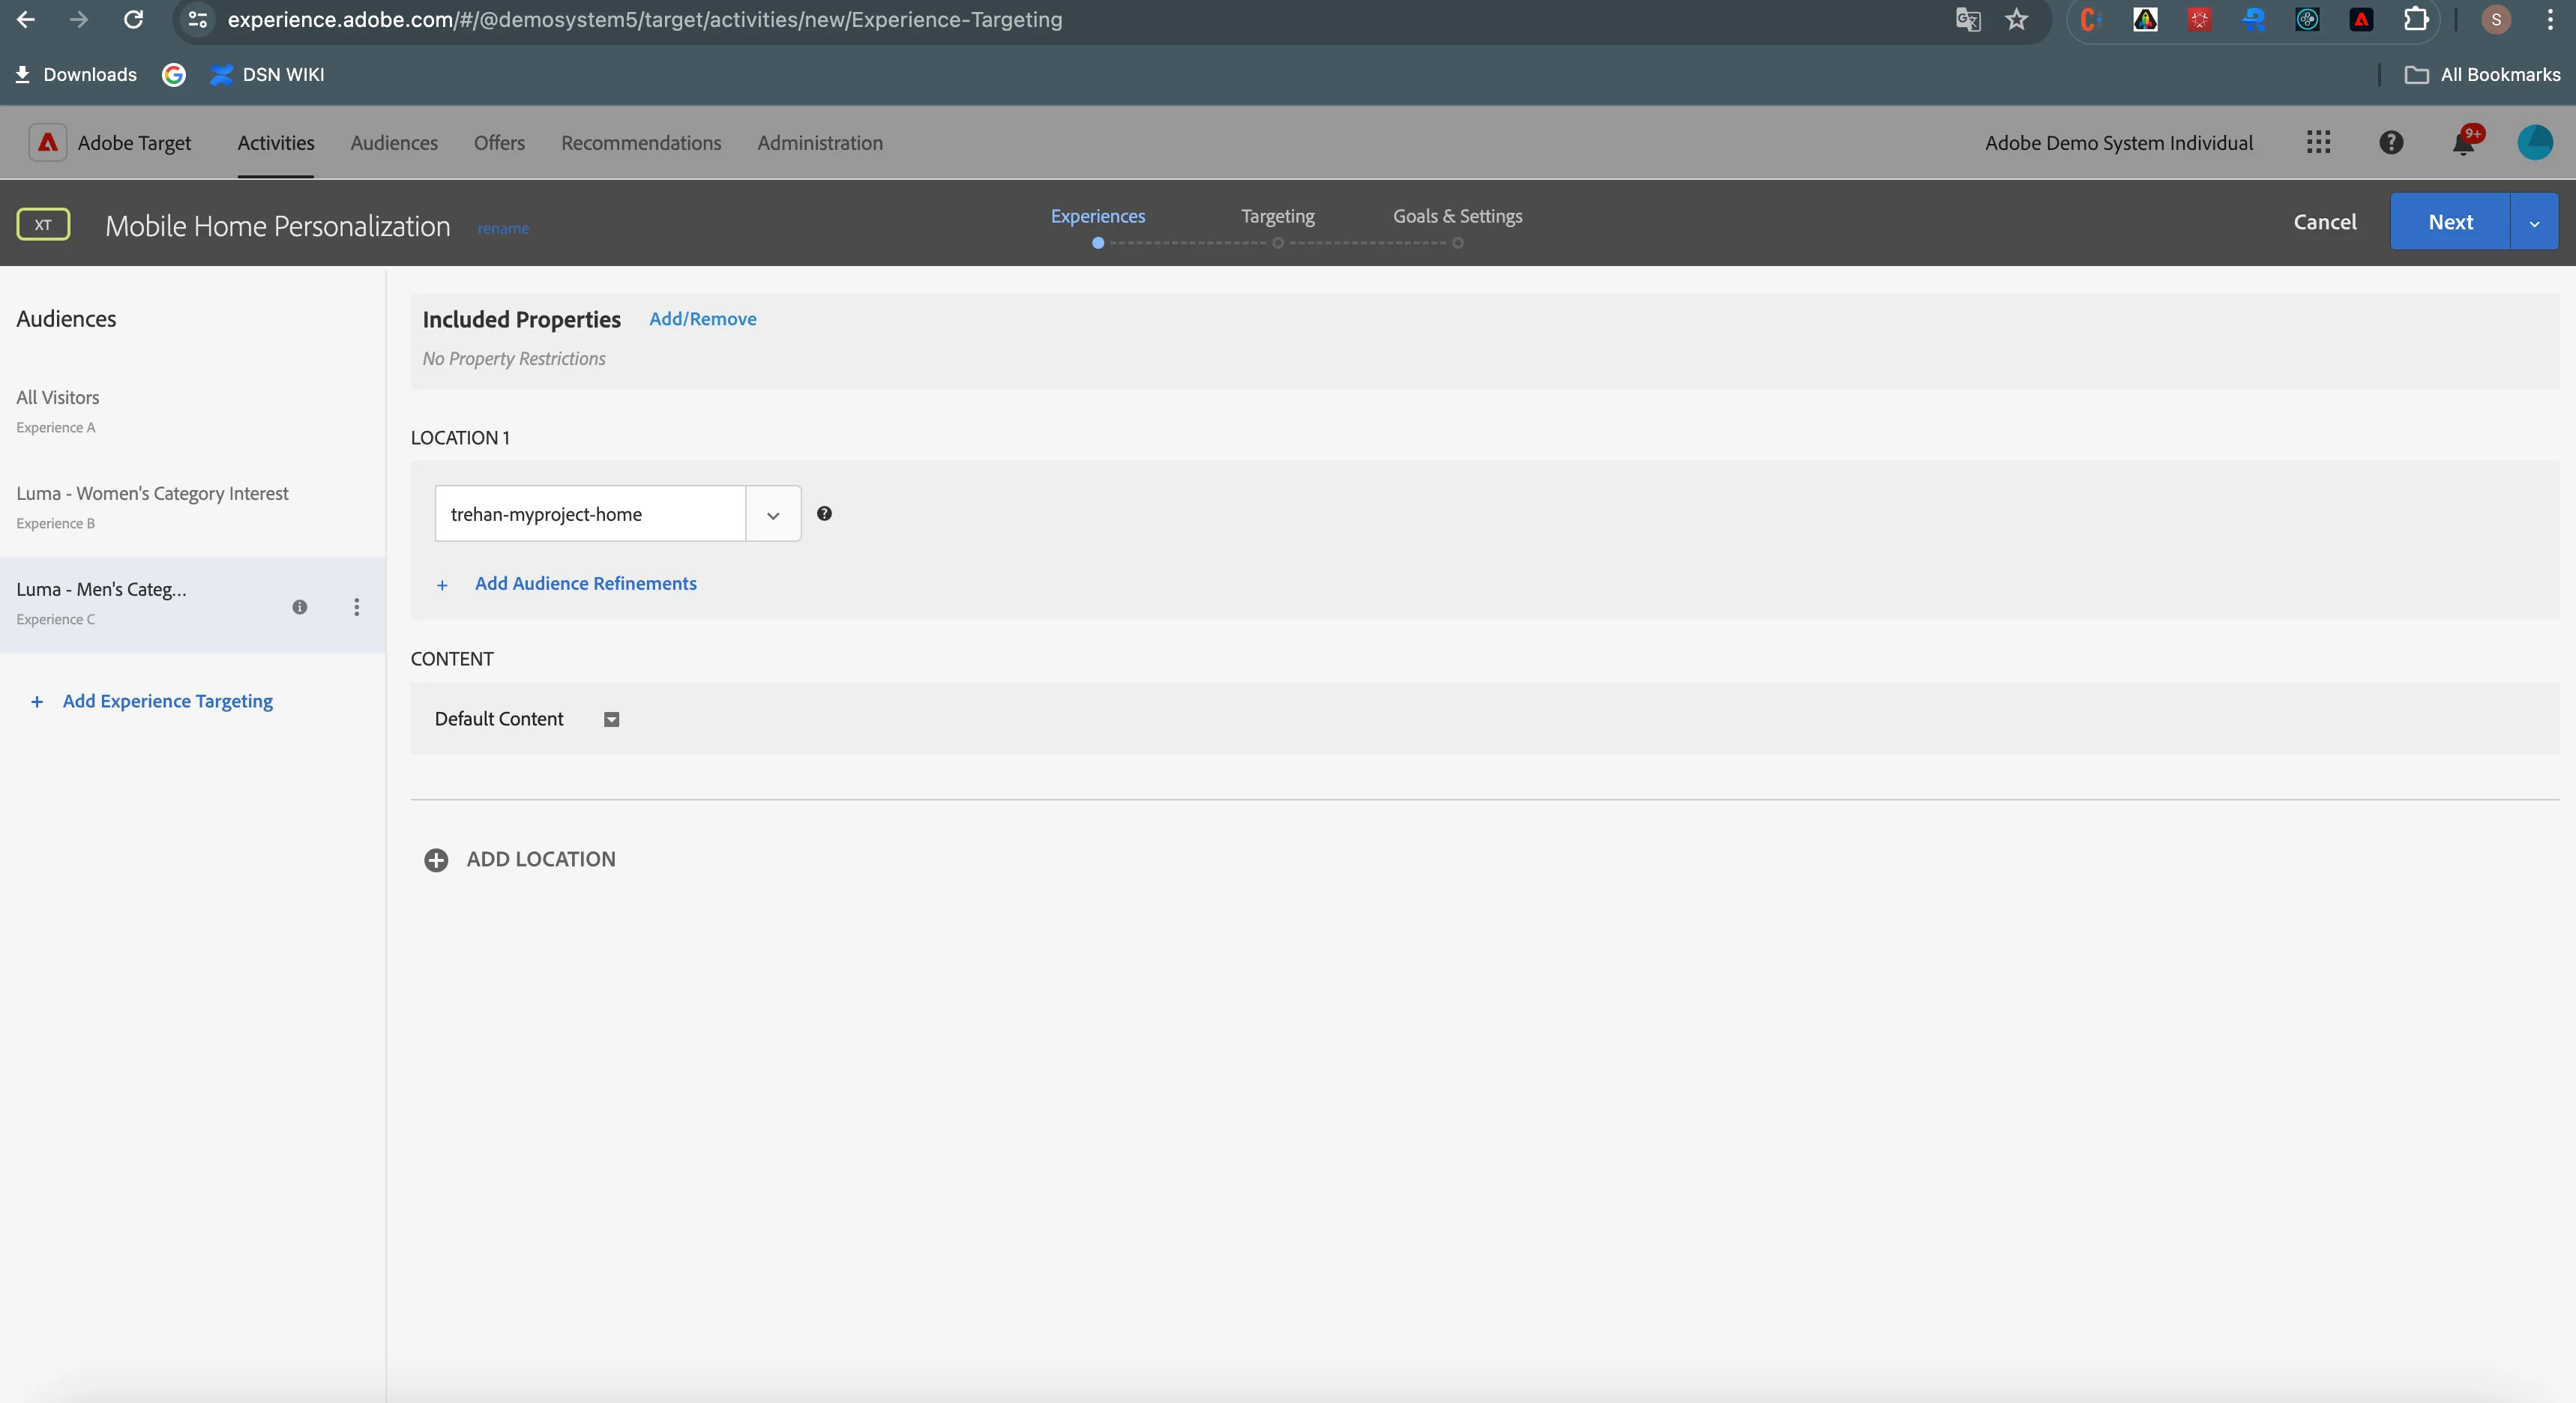This screenshot has height=1403, width=2576.
Task: Open the Downloads bookmark
Action: (x=75, y=75)
